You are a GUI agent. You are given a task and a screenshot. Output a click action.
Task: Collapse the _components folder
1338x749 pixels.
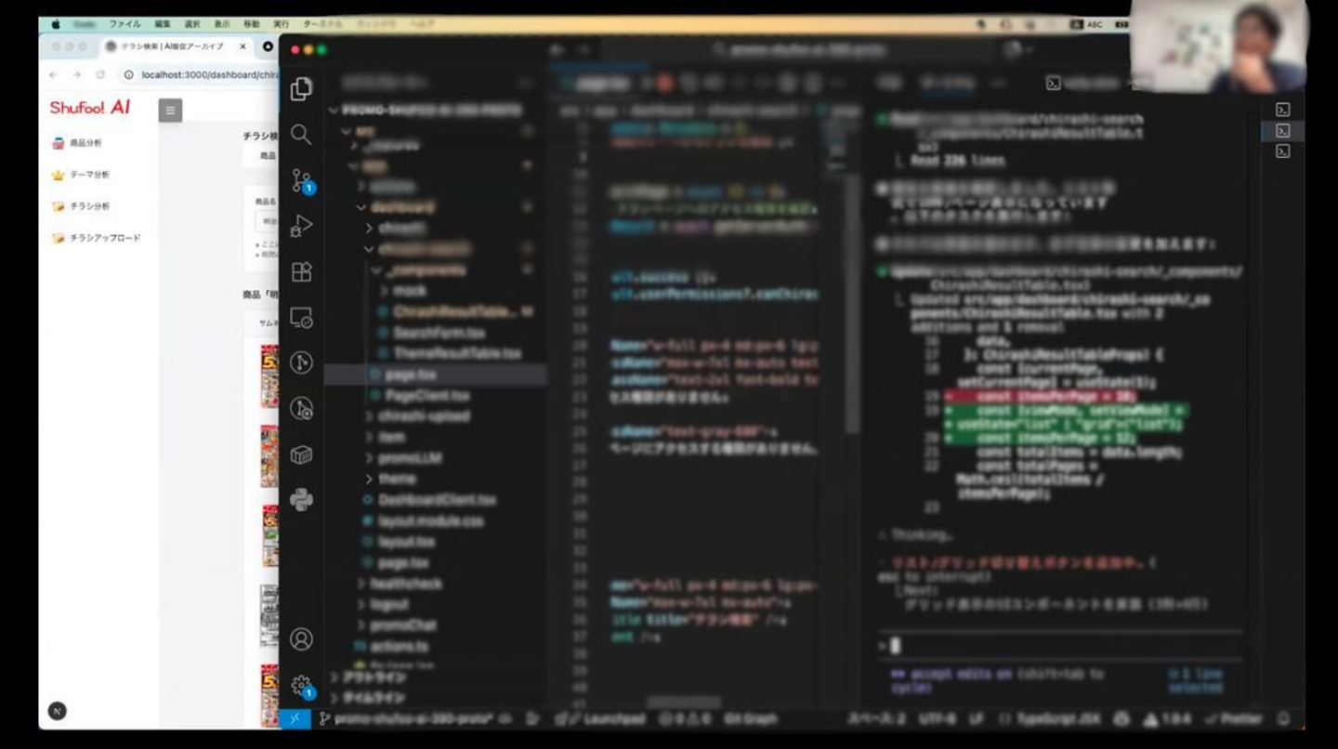[x=420, y=269]
